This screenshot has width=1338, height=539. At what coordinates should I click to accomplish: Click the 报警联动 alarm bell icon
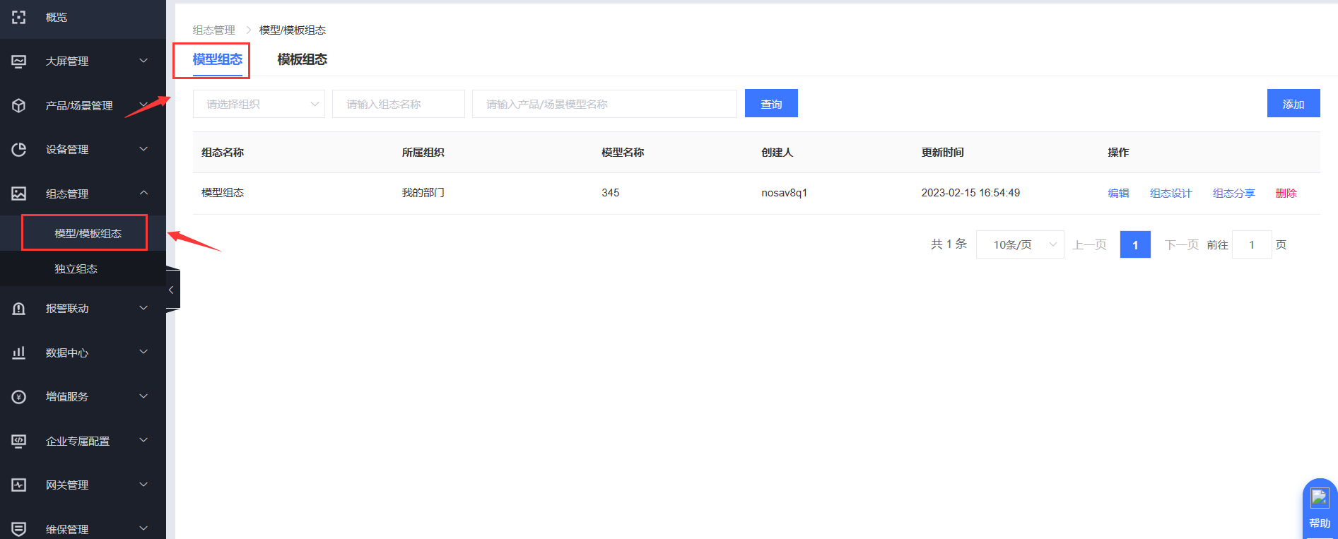coord(19,309)
